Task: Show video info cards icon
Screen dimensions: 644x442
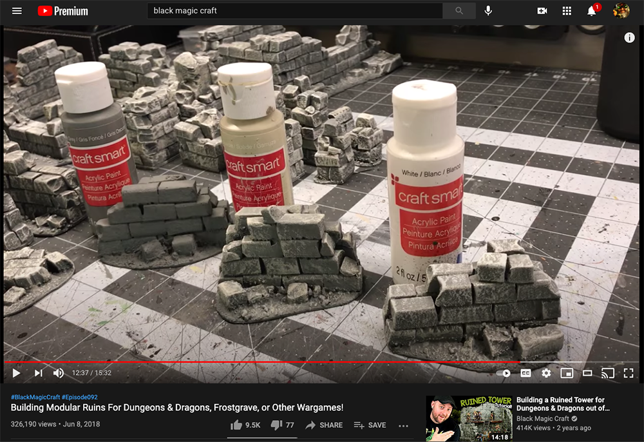Action: [629, 38]
